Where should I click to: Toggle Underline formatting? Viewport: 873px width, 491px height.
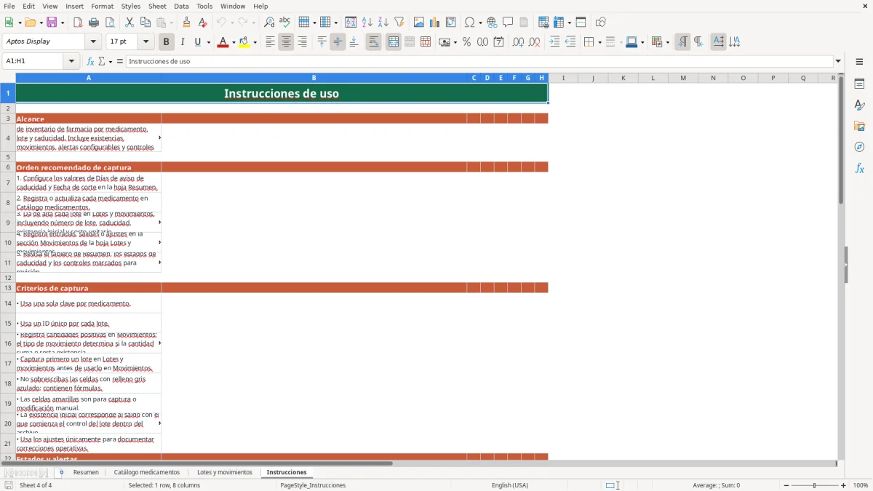pos(198,42)
